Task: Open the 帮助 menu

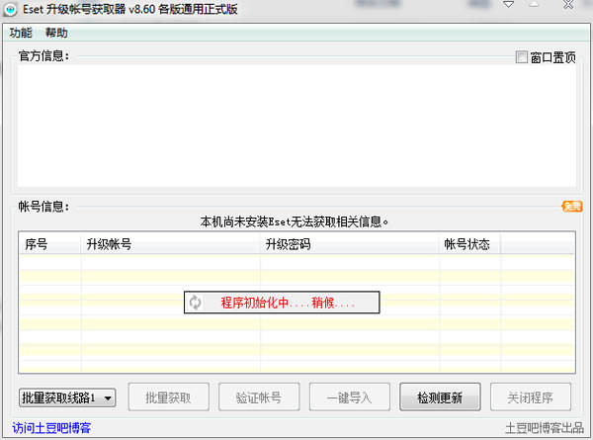Action: click(x=56, y=33)
